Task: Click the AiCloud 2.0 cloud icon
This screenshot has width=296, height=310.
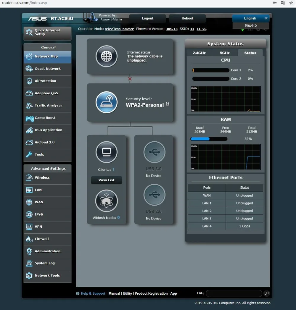Action: click(29, 142)
